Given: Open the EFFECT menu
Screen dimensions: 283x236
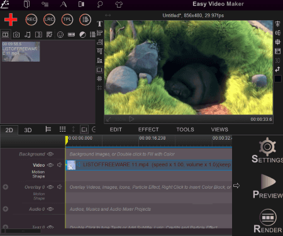Looking at the screenshot, I should click(148, 130).
